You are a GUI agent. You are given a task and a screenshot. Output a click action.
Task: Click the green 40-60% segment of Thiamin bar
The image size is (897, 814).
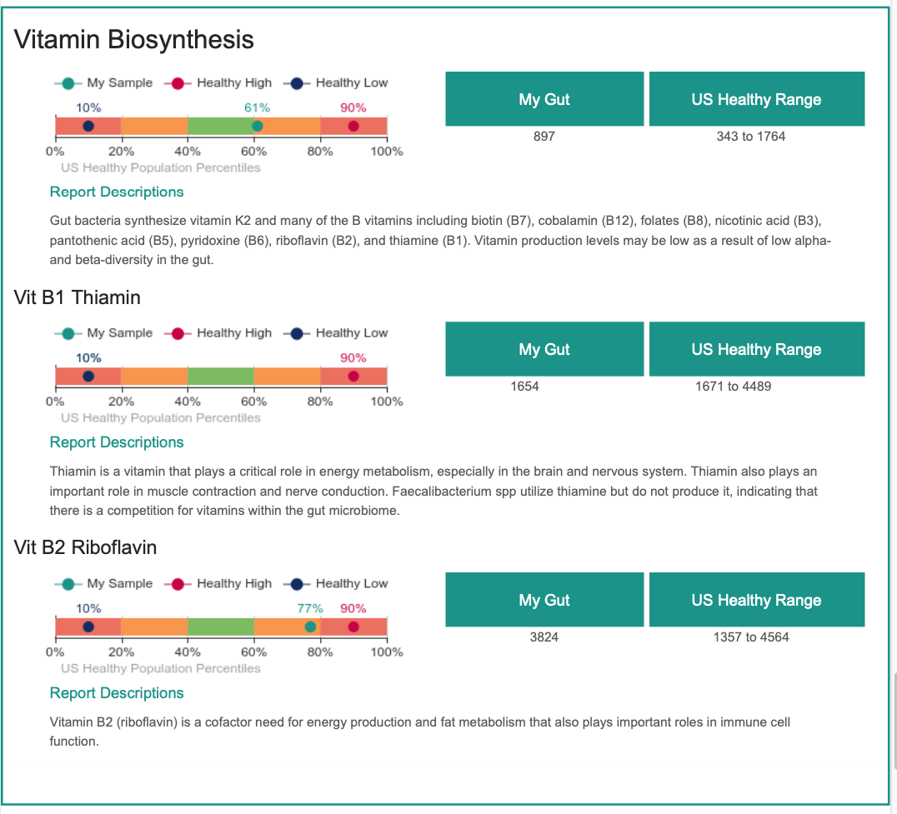221,376
